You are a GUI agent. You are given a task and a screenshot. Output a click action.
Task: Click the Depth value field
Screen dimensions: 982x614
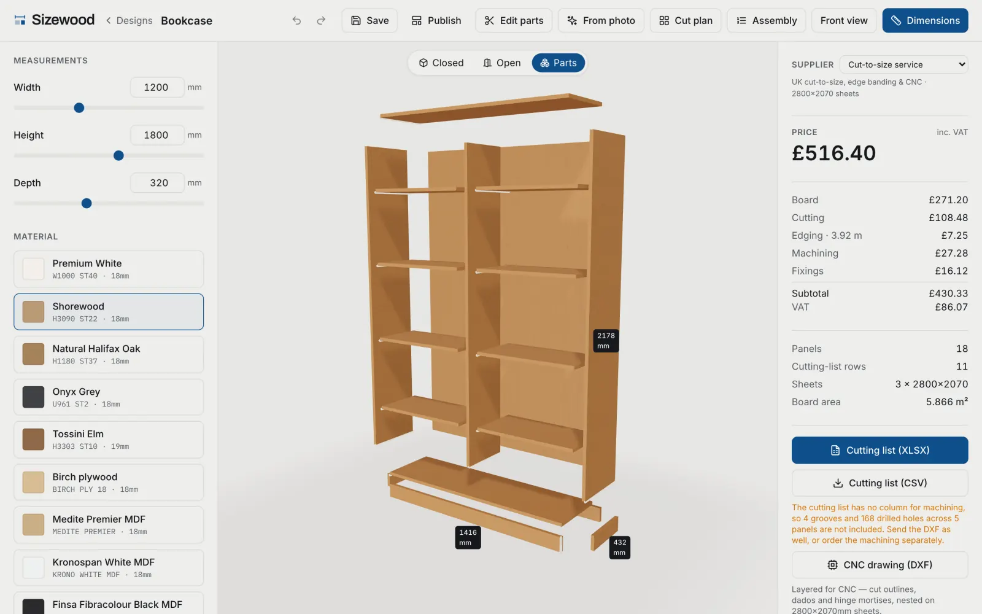157,183
